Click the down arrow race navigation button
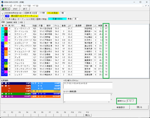This screenshot has width=150, height=118. (x=2, y=18)
